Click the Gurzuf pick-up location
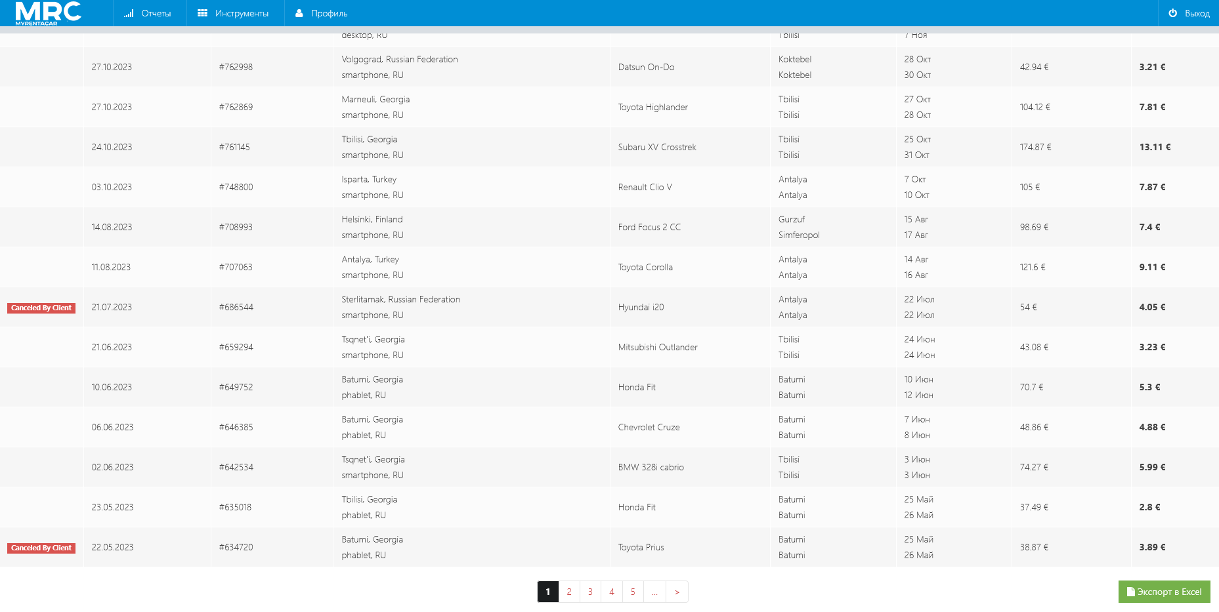Viewport: 1219px width, 612px height. pos(792,219)
